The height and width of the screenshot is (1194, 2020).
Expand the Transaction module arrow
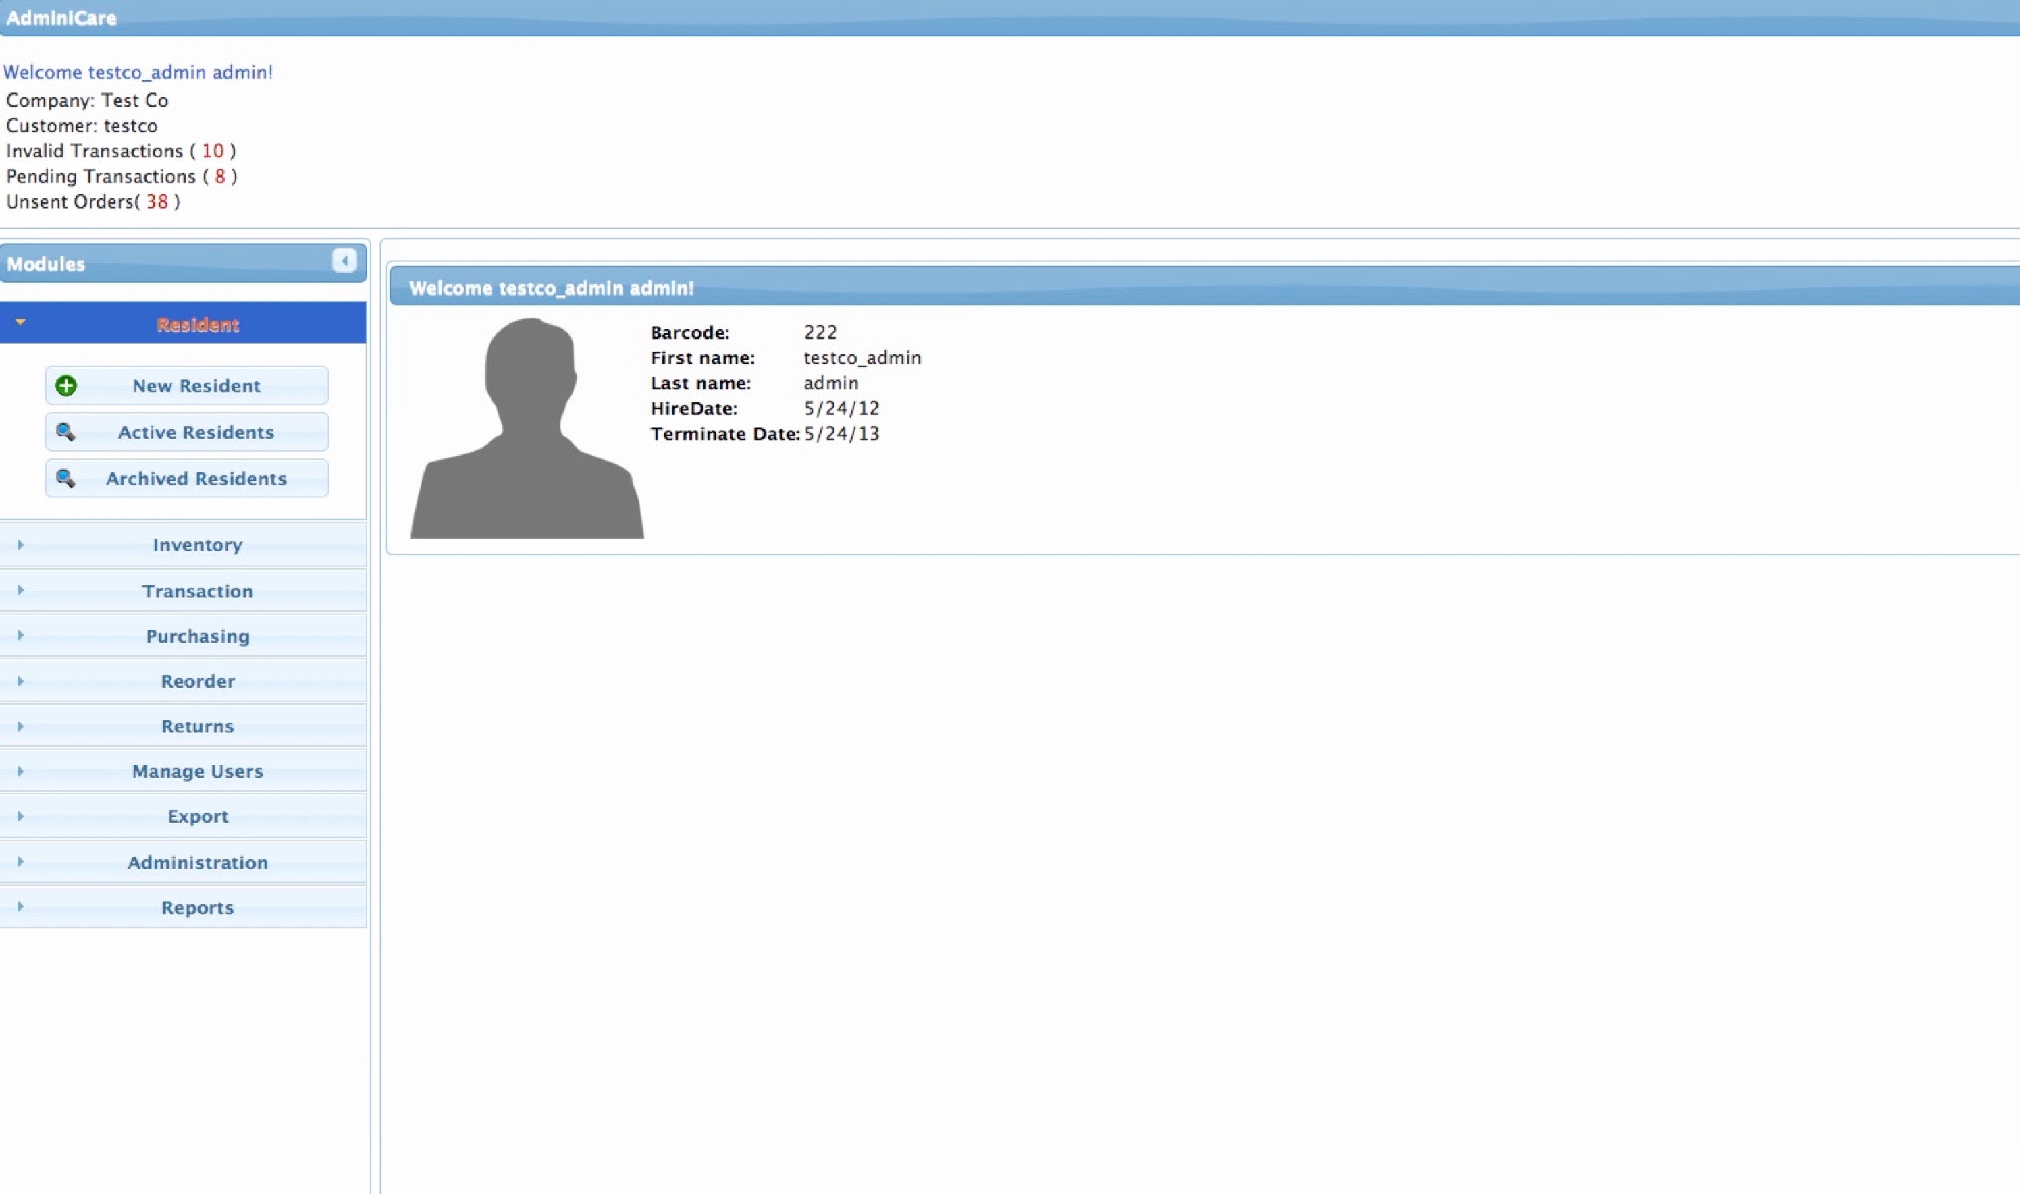(21, 591)
